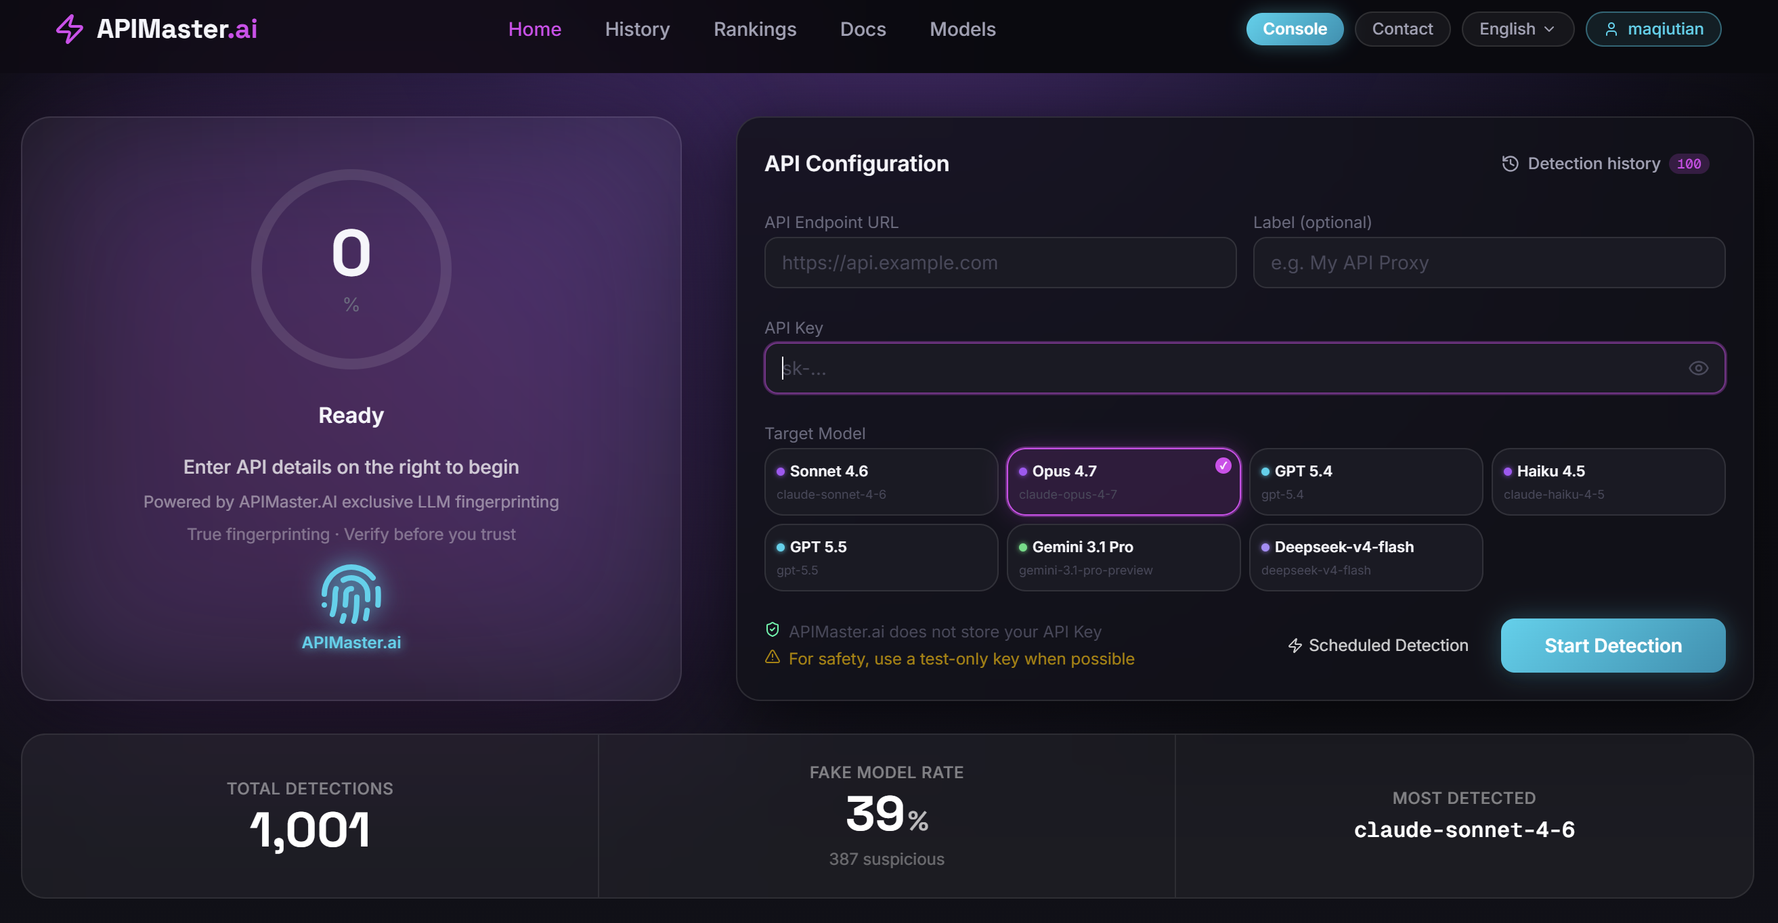
Task: Click the Label (optional) input field
Action: (1489, 263)
